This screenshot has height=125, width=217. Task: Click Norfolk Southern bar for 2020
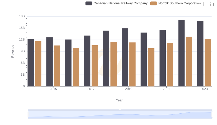click(x=151, y=67)
